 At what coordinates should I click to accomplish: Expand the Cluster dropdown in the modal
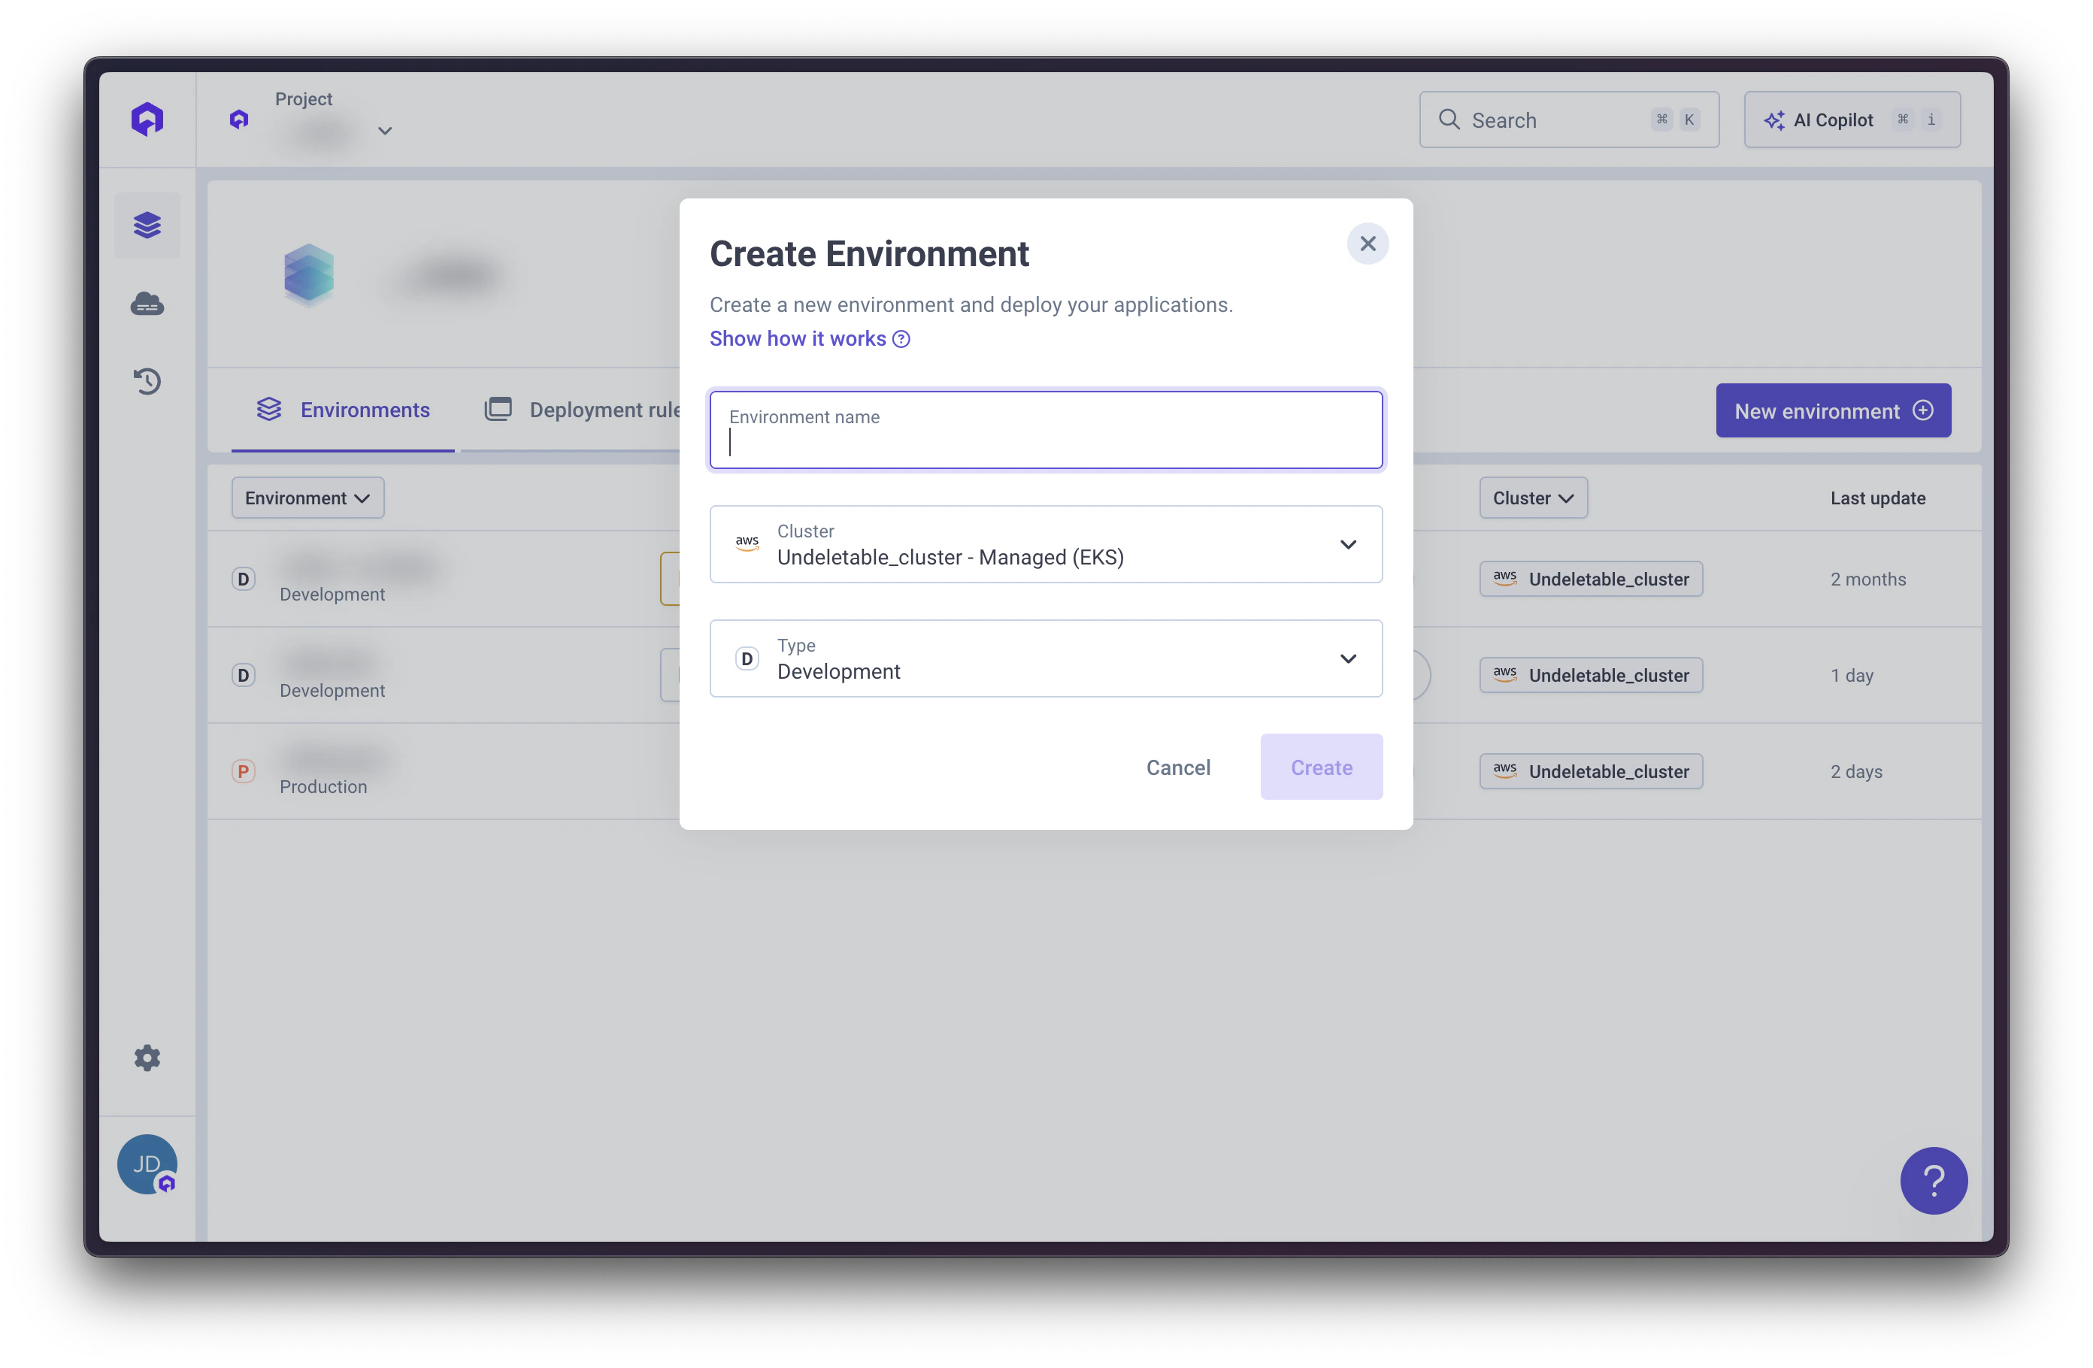(1348, 544)
